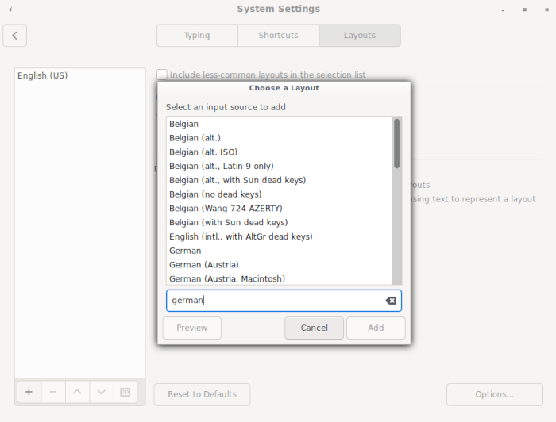Click Reset to Defaults
This screenshot has height=422, width=556.
(x=202, y=394)
